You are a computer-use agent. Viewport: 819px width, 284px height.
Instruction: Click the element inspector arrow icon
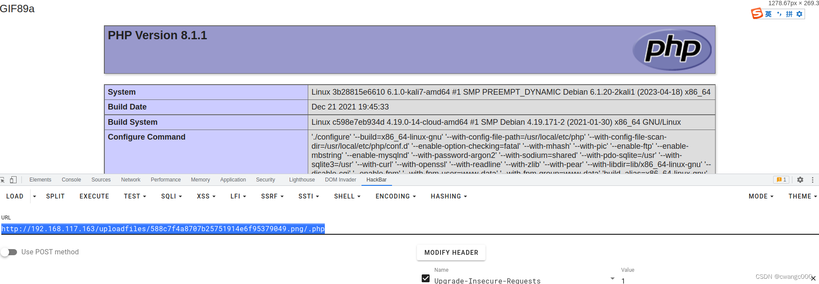(2, 180)
